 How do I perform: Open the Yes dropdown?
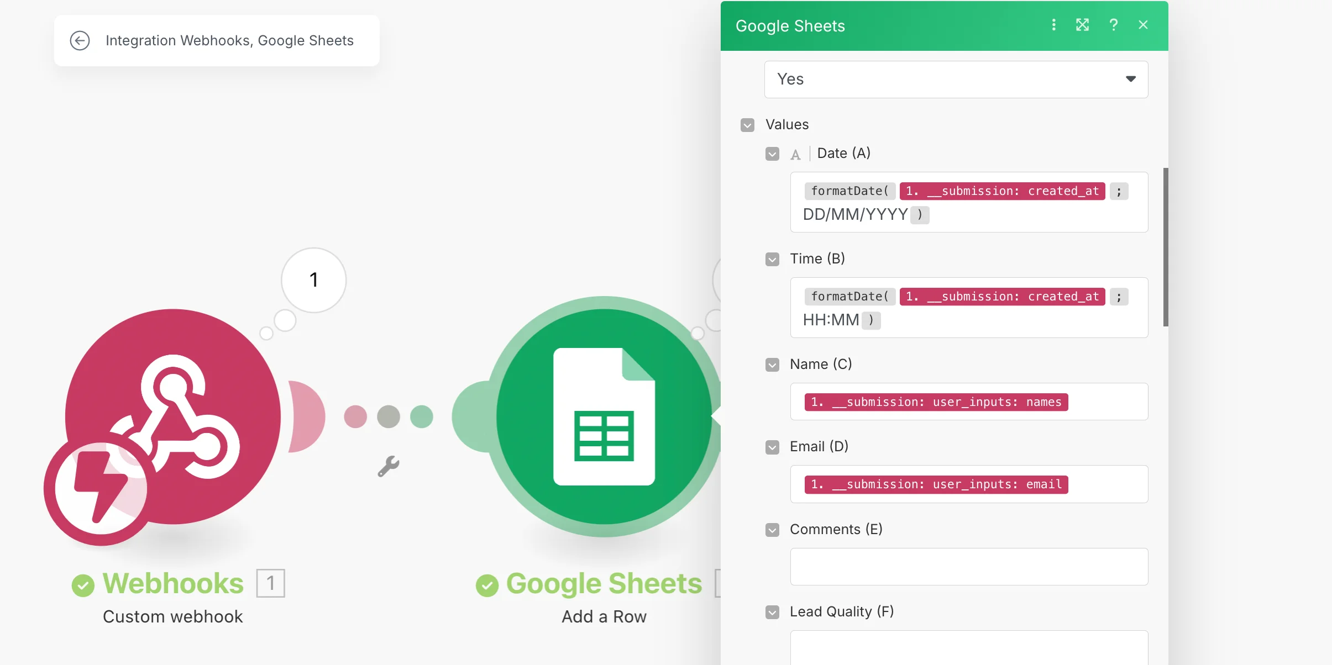(x=956, y=80)
